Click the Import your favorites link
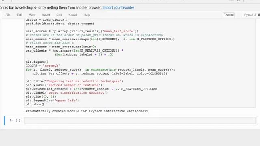 118,8
